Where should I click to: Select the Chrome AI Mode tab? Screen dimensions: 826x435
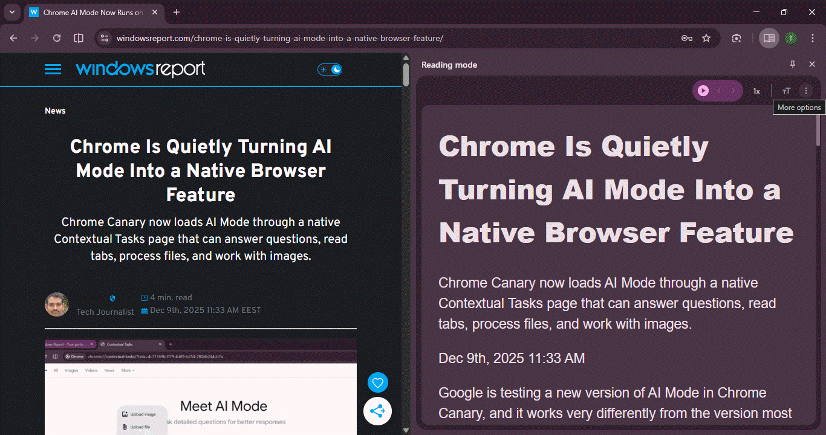point(91,12)
